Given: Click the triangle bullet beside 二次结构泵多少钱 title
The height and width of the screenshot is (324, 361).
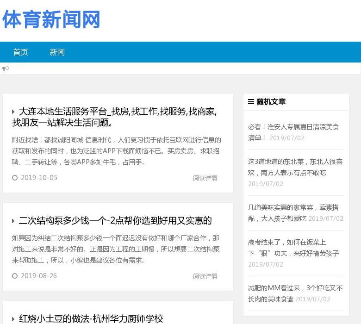Looking at the screenshot, I should click(13, 221).
